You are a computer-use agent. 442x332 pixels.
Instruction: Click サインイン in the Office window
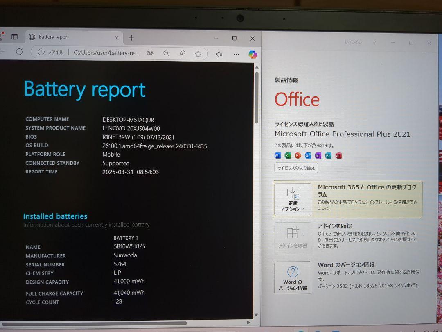pyautogui.click(x=353, y=42)
